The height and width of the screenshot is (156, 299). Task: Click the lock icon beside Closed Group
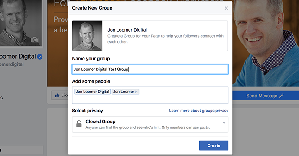pos(79,124)
